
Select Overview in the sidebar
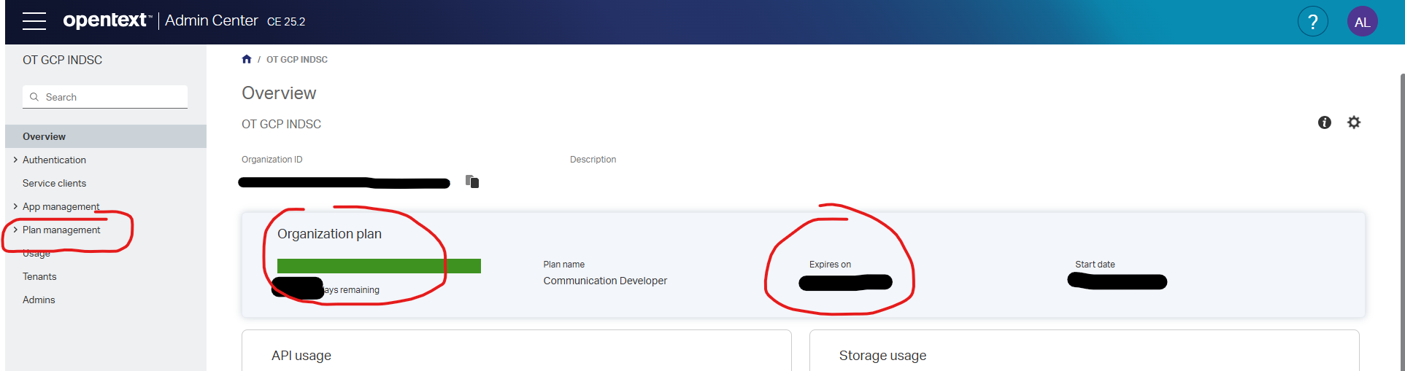coord(106,136)
